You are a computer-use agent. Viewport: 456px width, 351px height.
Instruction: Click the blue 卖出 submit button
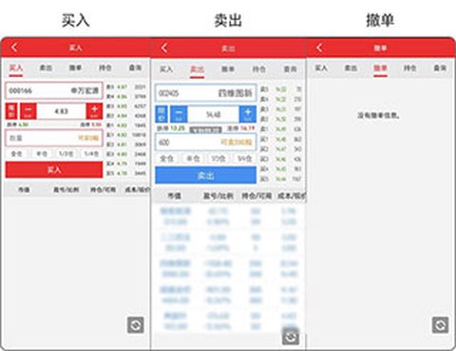(206, 175)
